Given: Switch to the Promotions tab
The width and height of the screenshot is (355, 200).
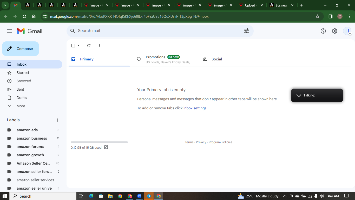Looking at the screenshot, I should tap(165, 59).
